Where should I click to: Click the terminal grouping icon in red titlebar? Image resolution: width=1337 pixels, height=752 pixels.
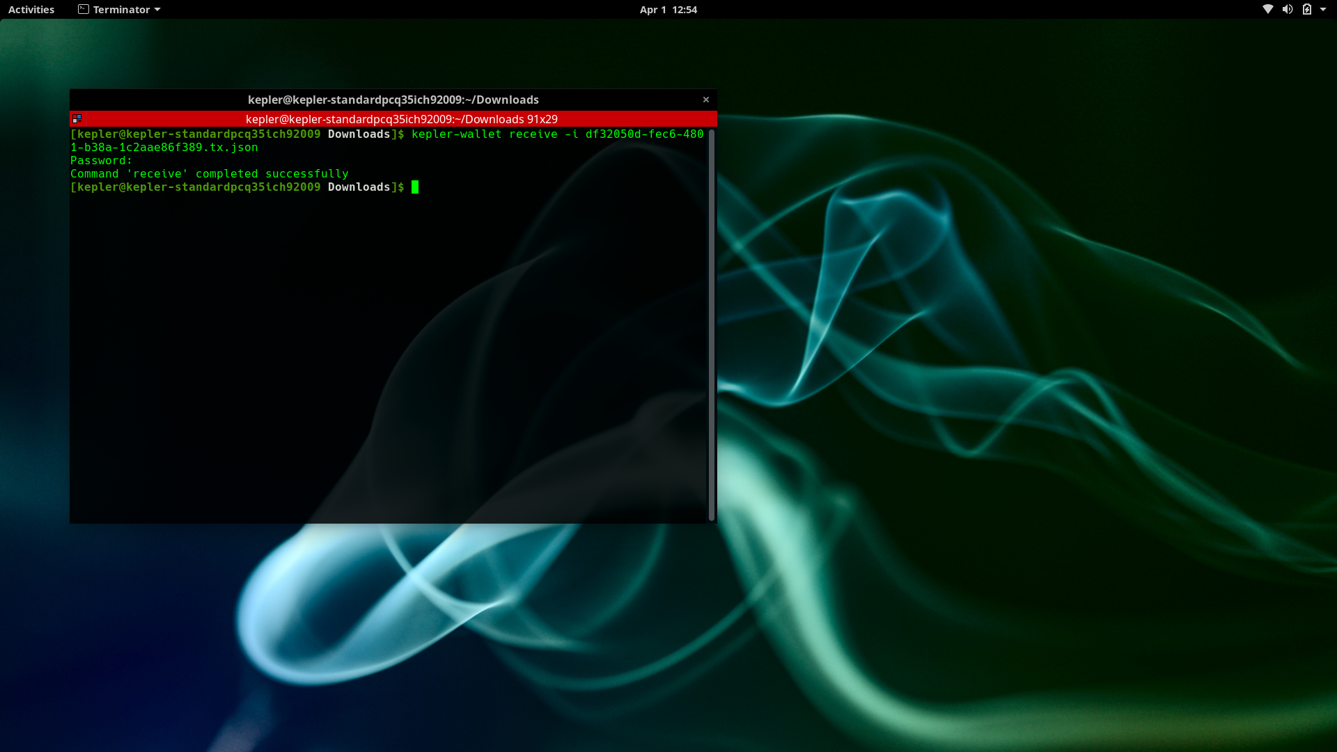(77, 119)
